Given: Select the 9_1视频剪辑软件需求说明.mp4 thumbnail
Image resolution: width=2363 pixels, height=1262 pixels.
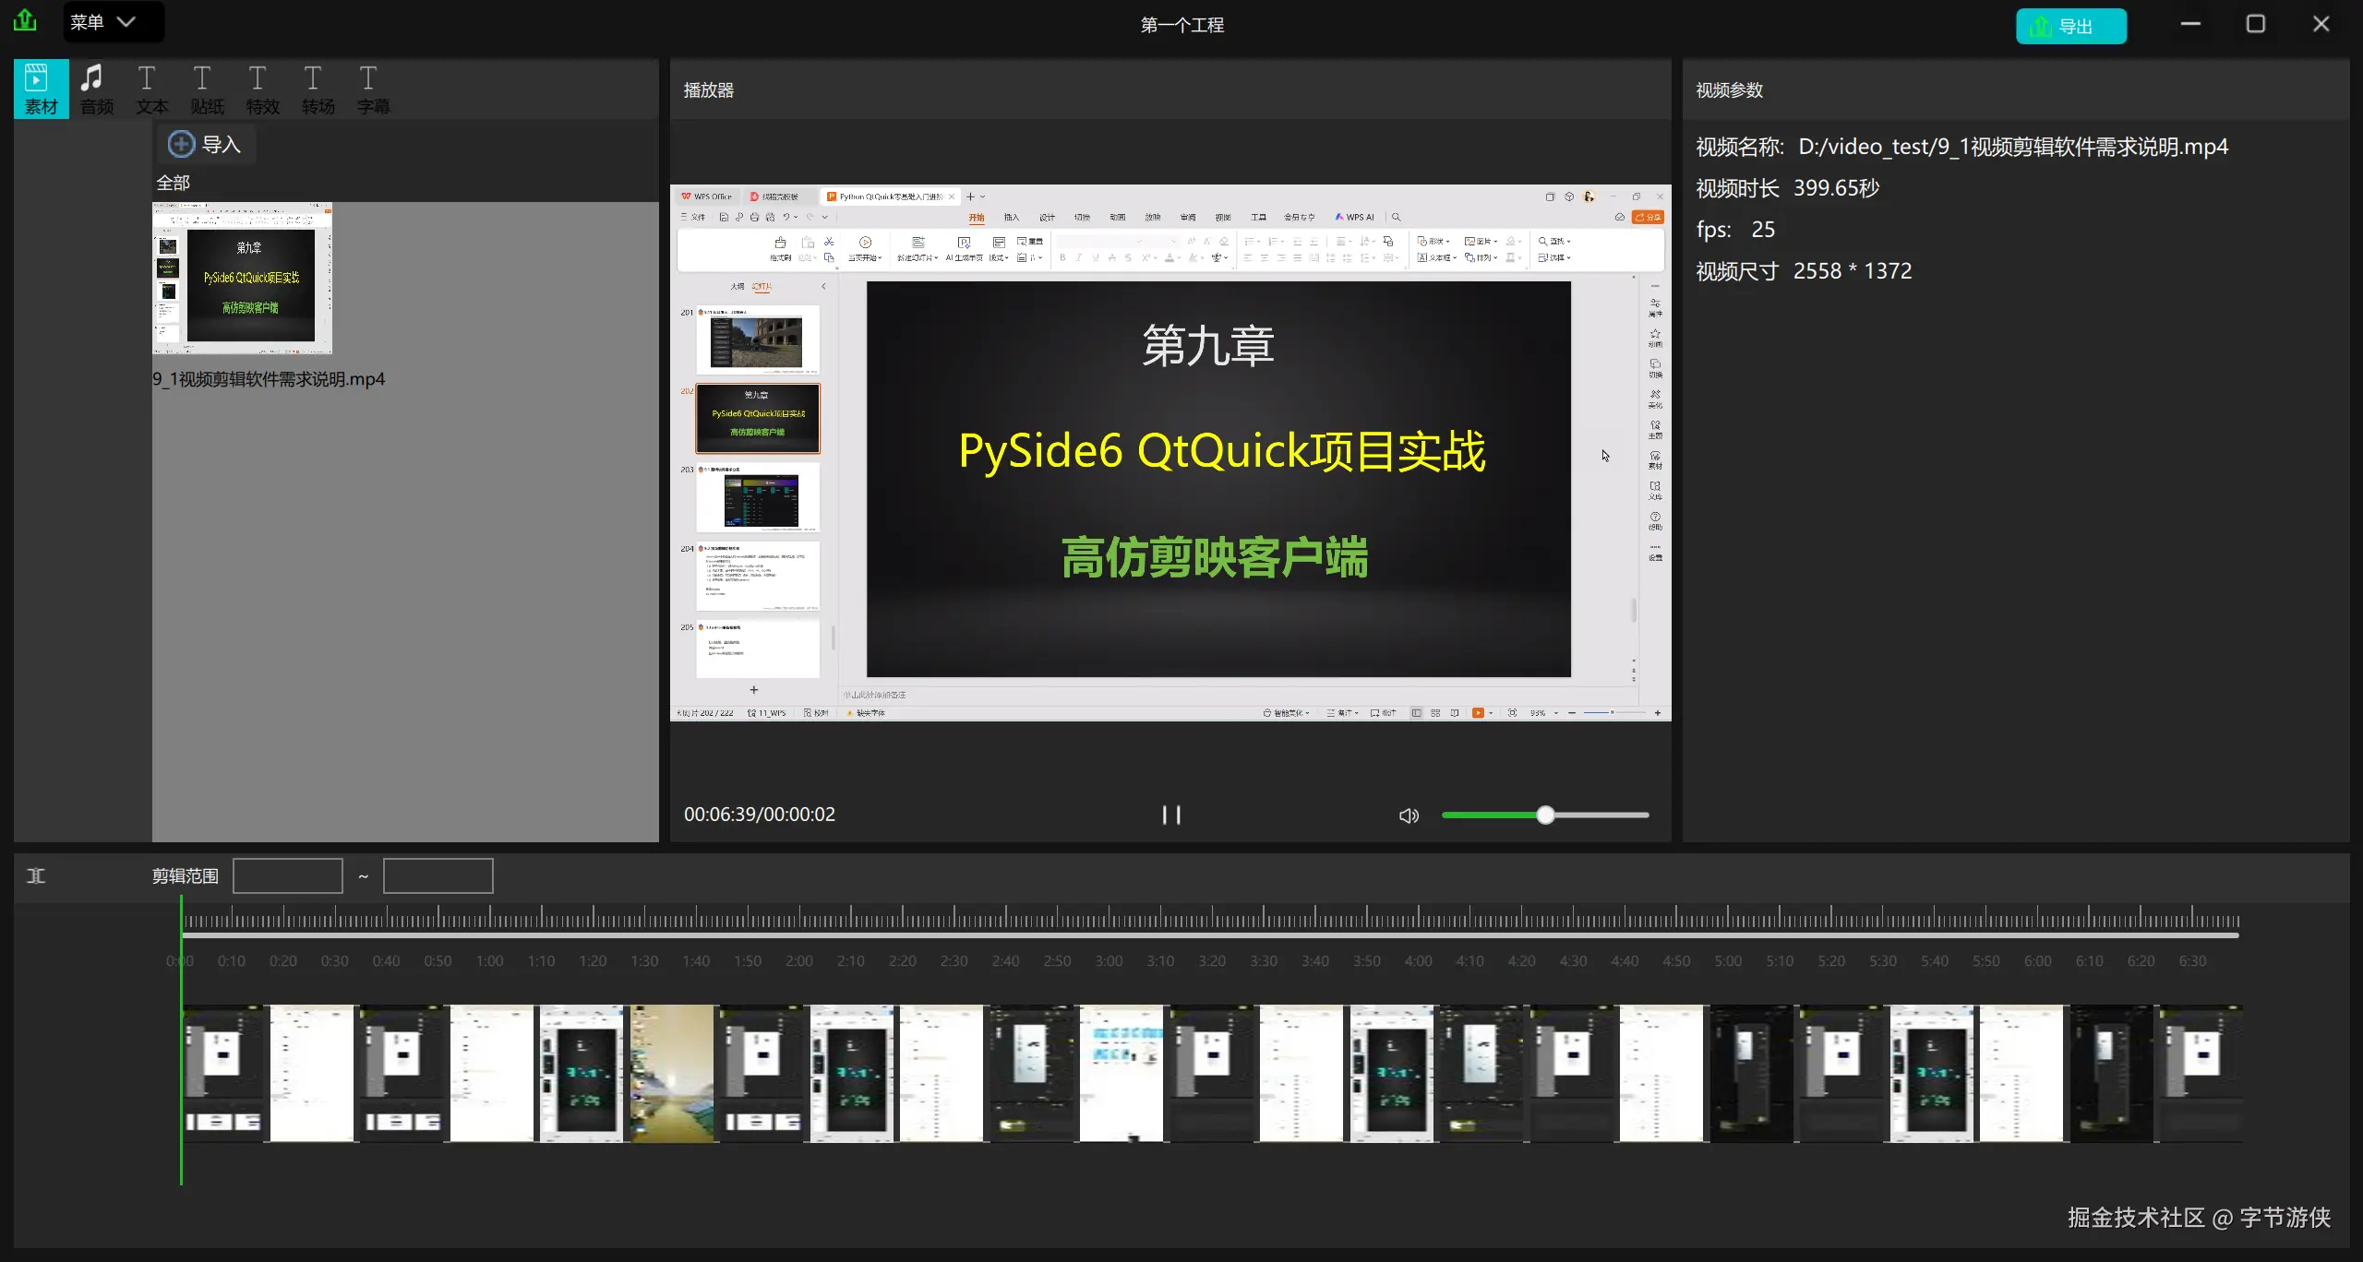Looking at the screenshot, I should (x=242, y=278).
